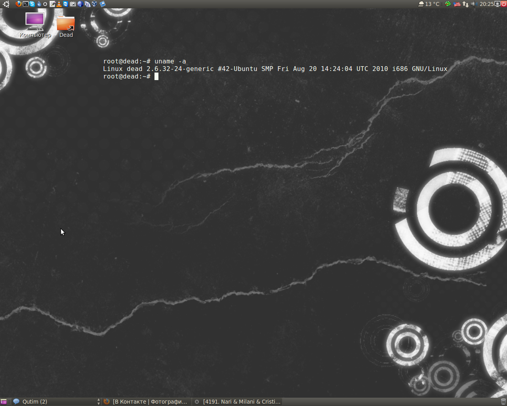Click the purple crystal launcher icon
This screenshot has width=507, height=406.
(x=88, y=4)
